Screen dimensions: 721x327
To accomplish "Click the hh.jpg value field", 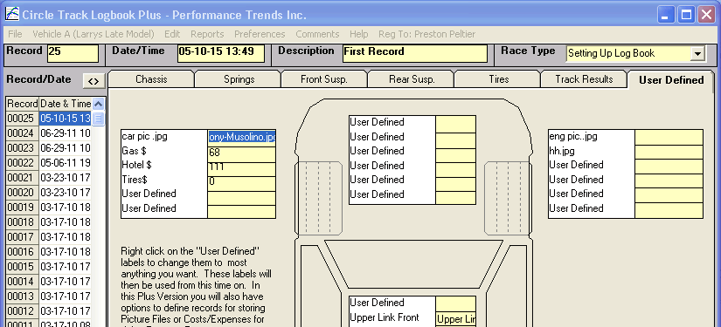I will tap(669, 152).
